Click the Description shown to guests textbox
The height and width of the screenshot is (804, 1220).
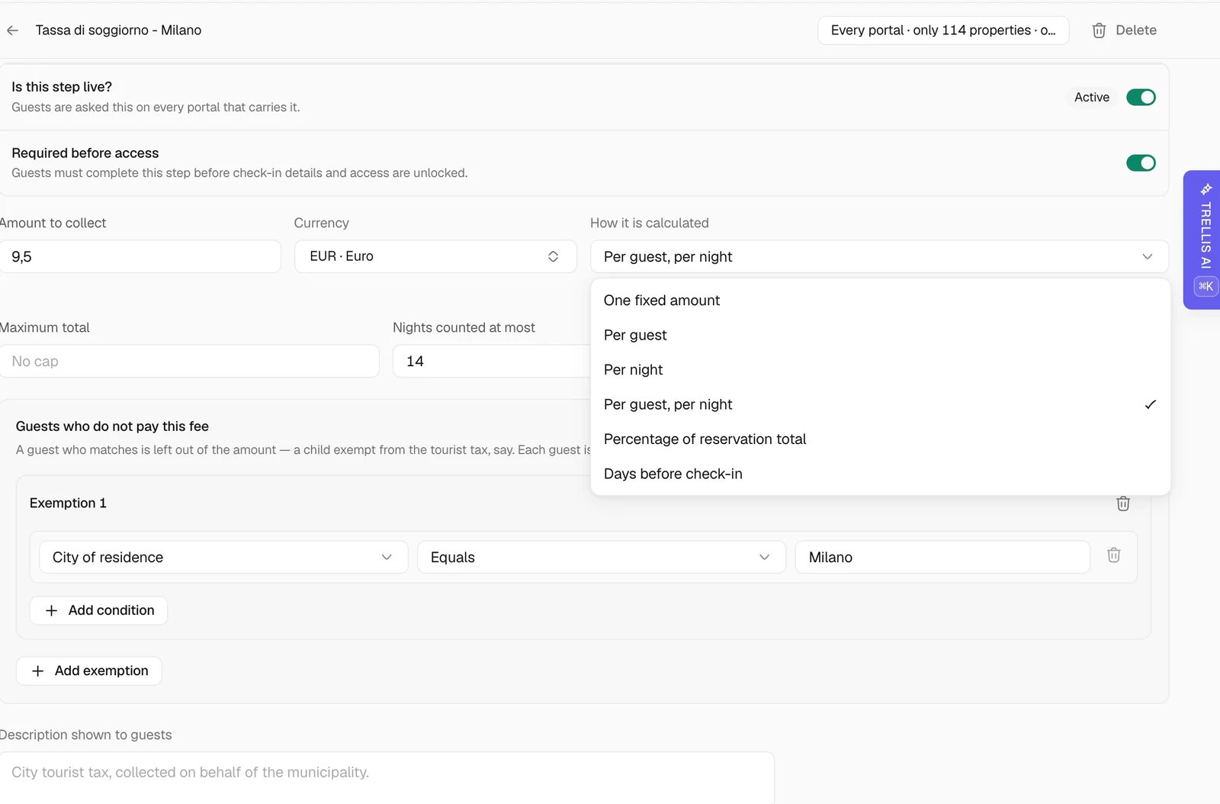tap(387, 778)
